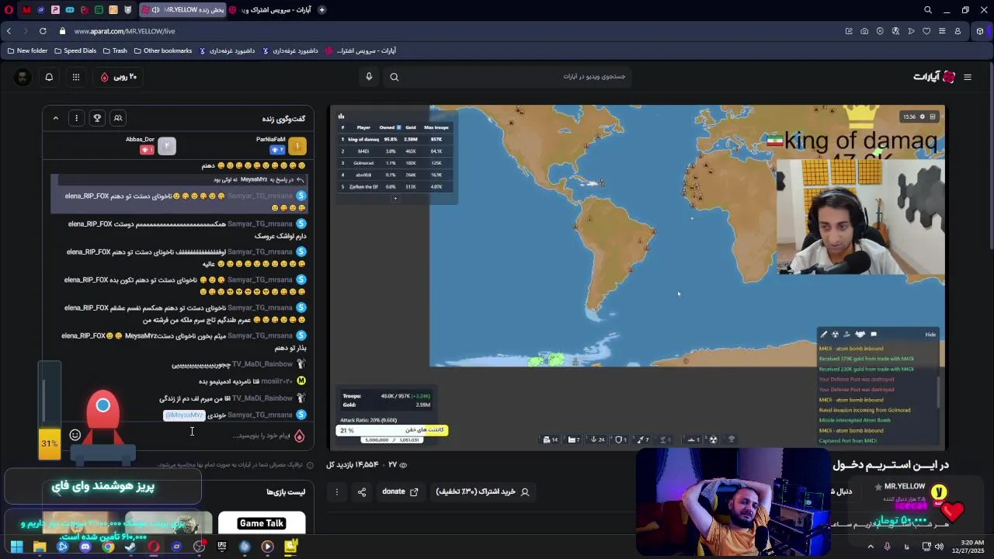
Task: Start voice search with microphone icon
Action: coord(369,76)
